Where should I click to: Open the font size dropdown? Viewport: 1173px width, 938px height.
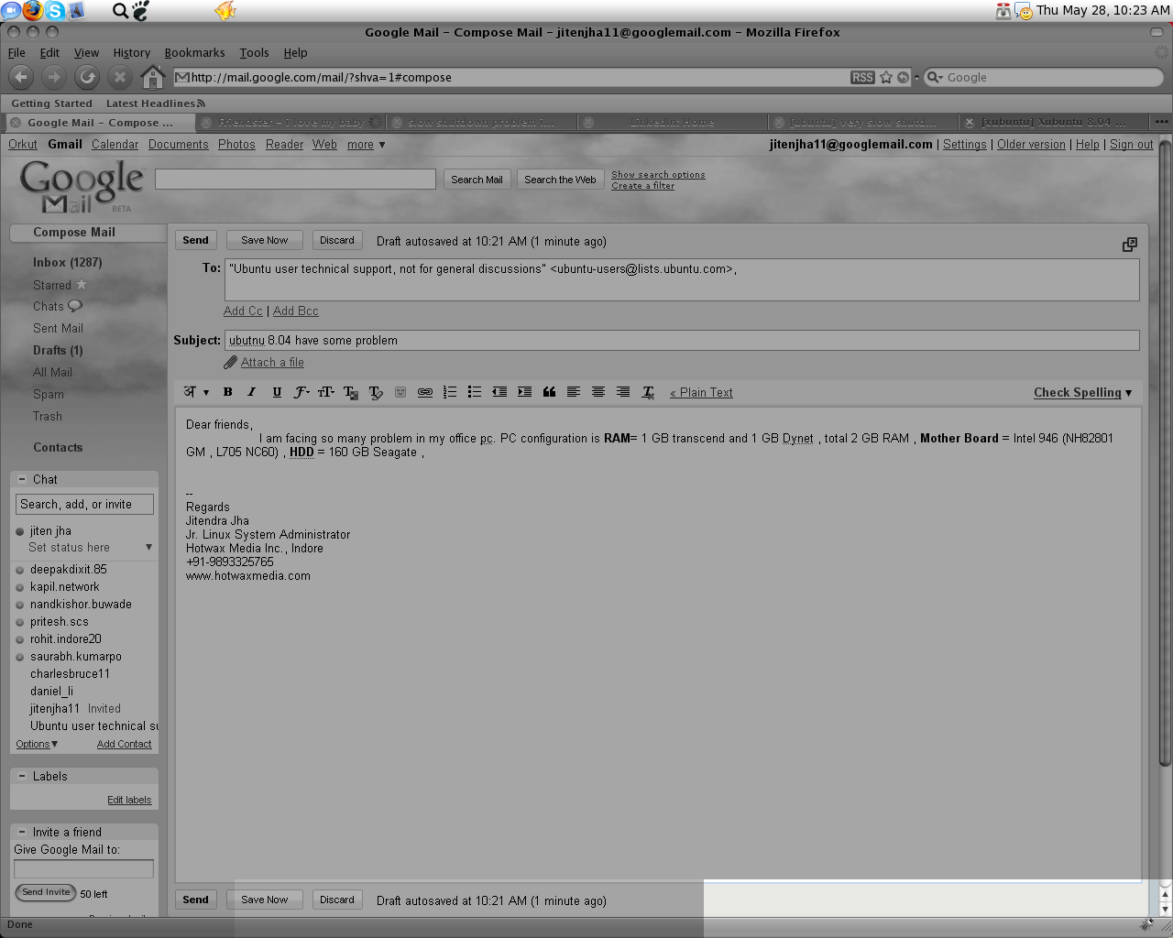coord(326,392)
